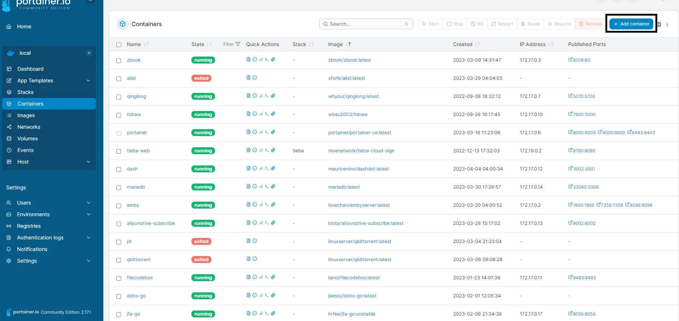Screen dimensions: 679x321
Task: Open logs icon for pt container
Action: pyautogui.click(x=248, y=241)
